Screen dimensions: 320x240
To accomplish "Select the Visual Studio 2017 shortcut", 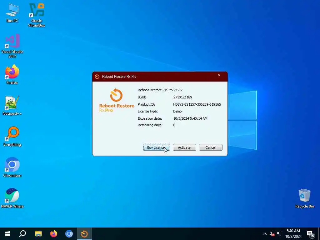I will [x=12, y=46].
